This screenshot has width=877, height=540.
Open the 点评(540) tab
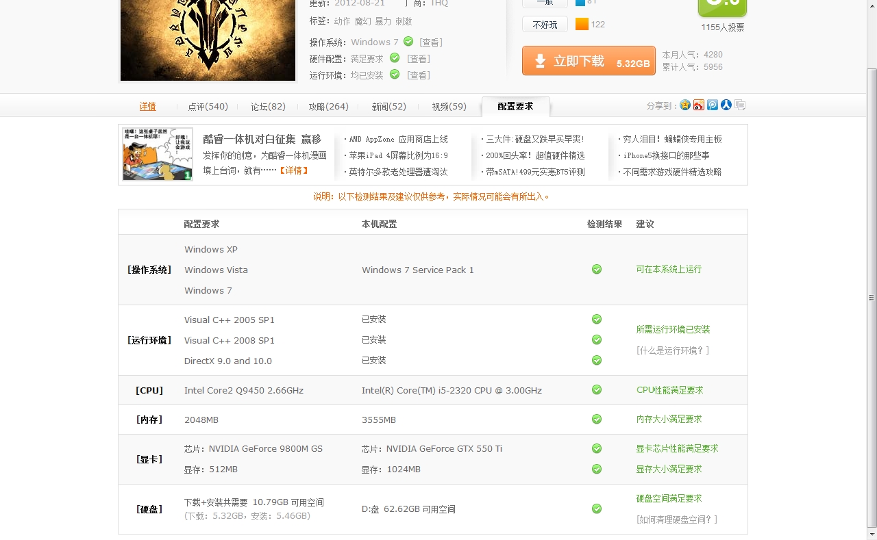click(x=208, y=107)
